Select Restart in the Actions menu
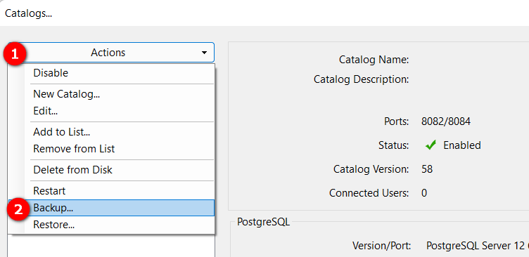Viewport: 529px width, 257px height. tap(119, 191)
